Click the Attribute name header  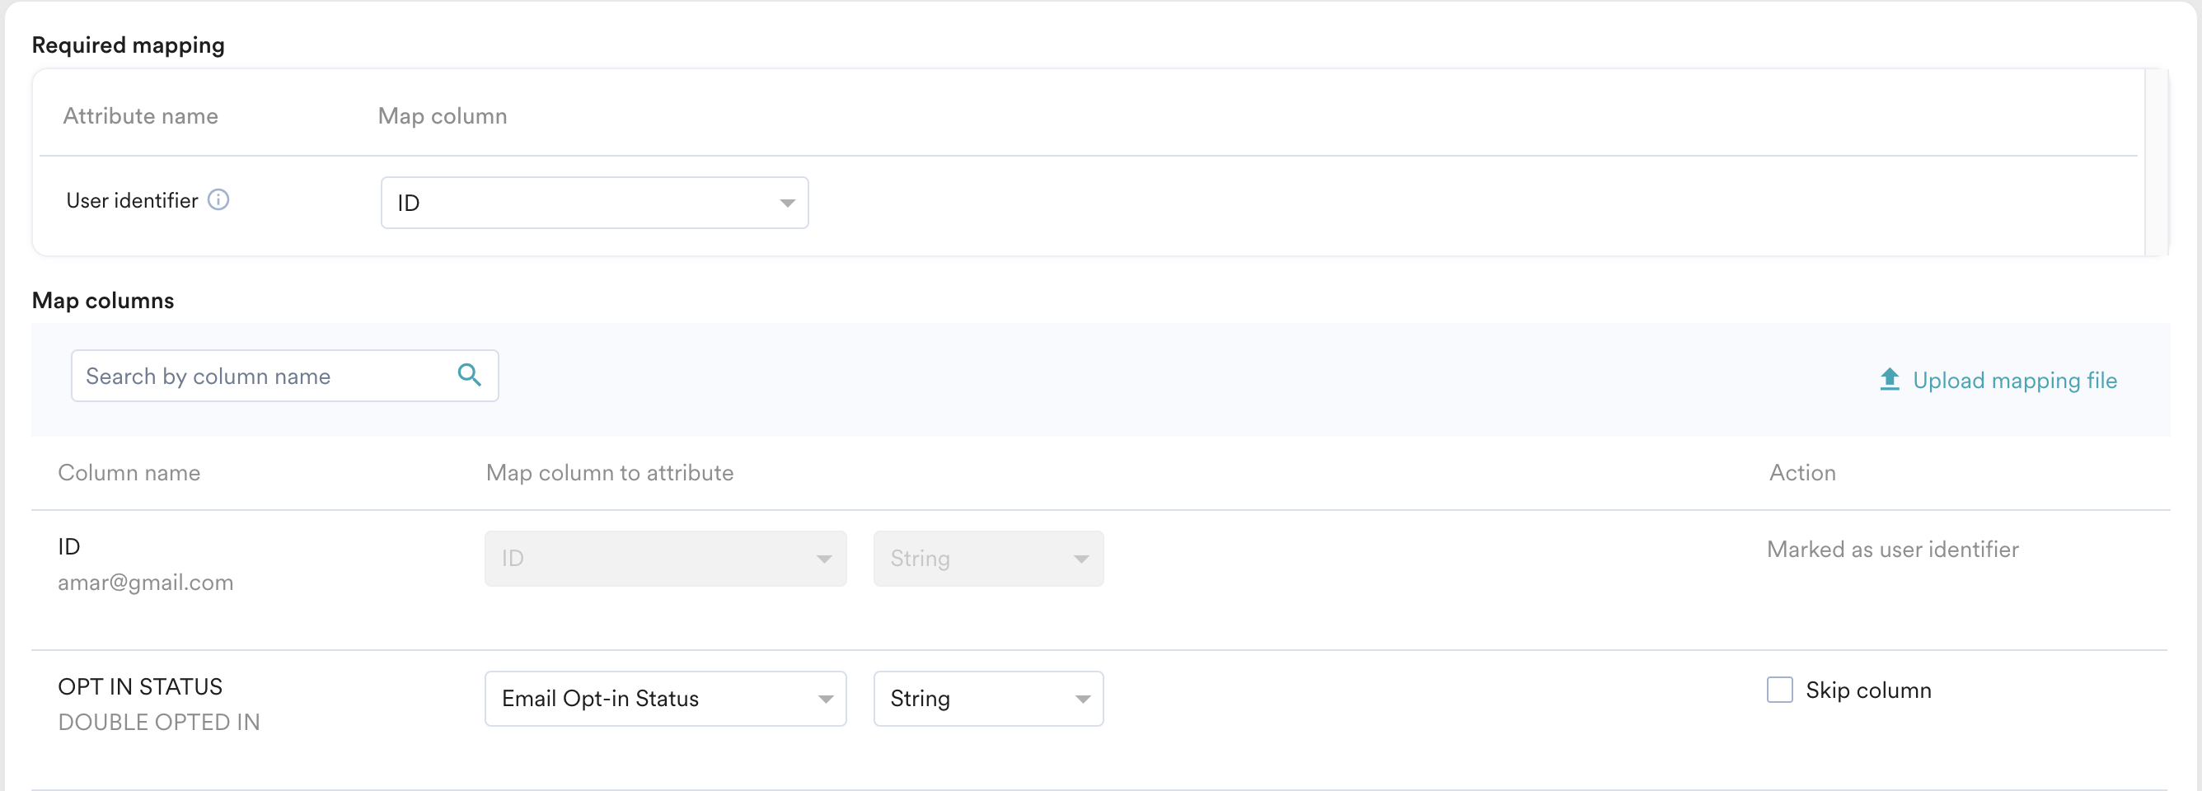point(140,116)
